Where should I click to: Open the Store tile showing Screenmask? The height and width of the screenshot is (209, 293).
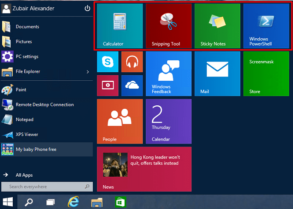(266, 74)
